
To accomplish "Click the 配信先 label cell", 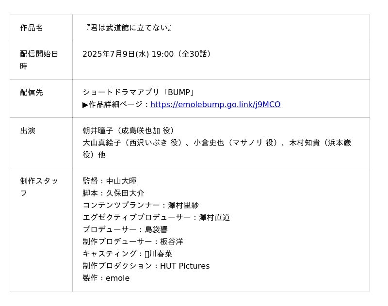I will click(x=32, y=92).
